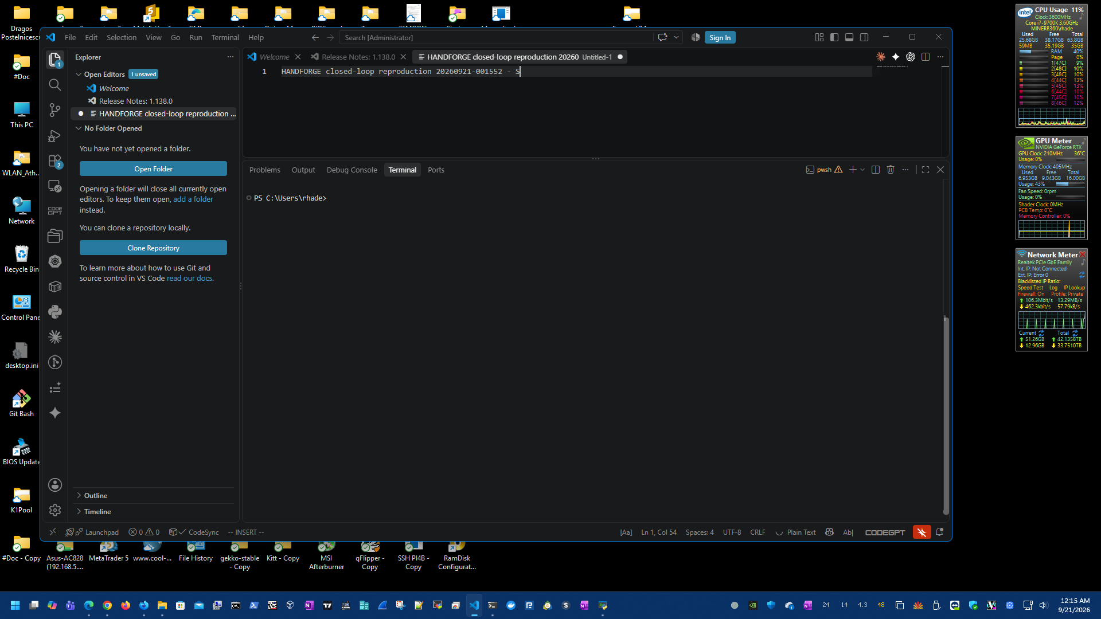Toggle the bottom Panel layout button
Viewport: 1101px width, 619px height.
[849, 37]
